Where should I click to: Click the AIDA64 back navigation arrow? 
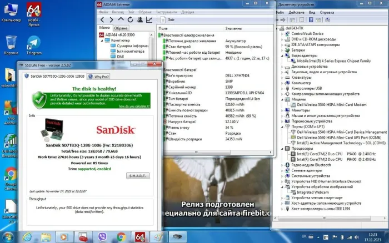click(102, 19)
